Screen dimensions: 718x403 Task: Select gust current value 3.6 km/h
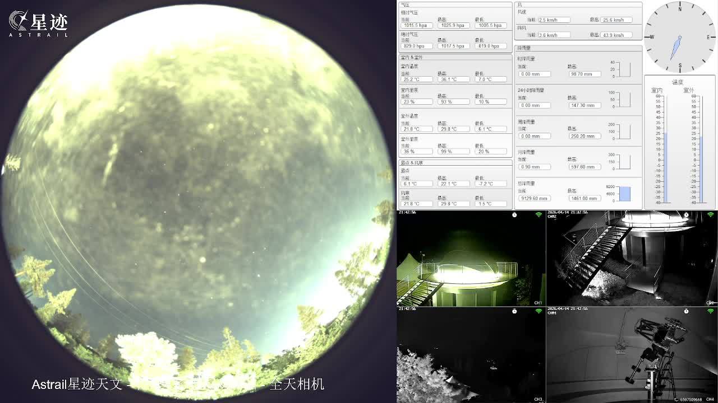coord(554,35)
